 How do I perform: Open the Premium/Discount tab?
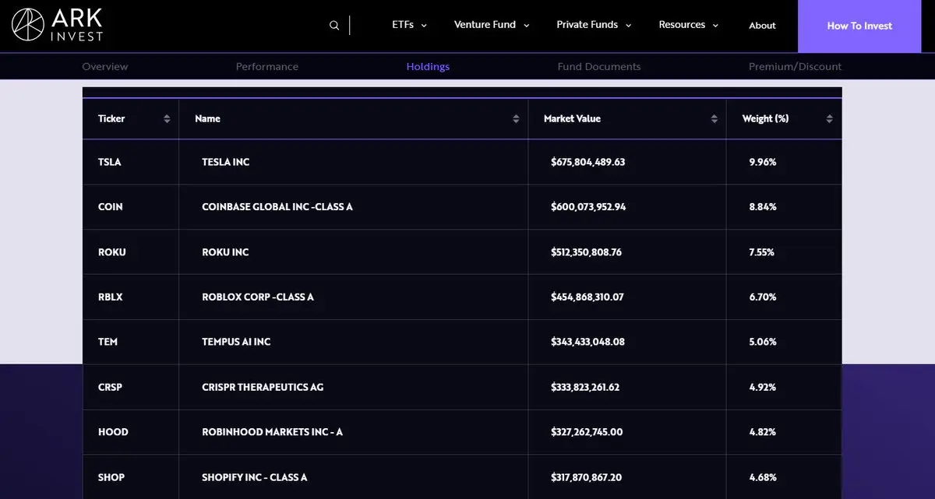[x=795, y=67]
